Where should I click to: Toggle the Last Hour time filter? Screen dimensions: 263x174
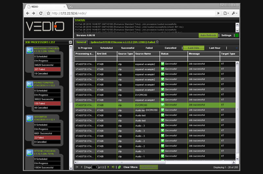[x=215, y=48]
